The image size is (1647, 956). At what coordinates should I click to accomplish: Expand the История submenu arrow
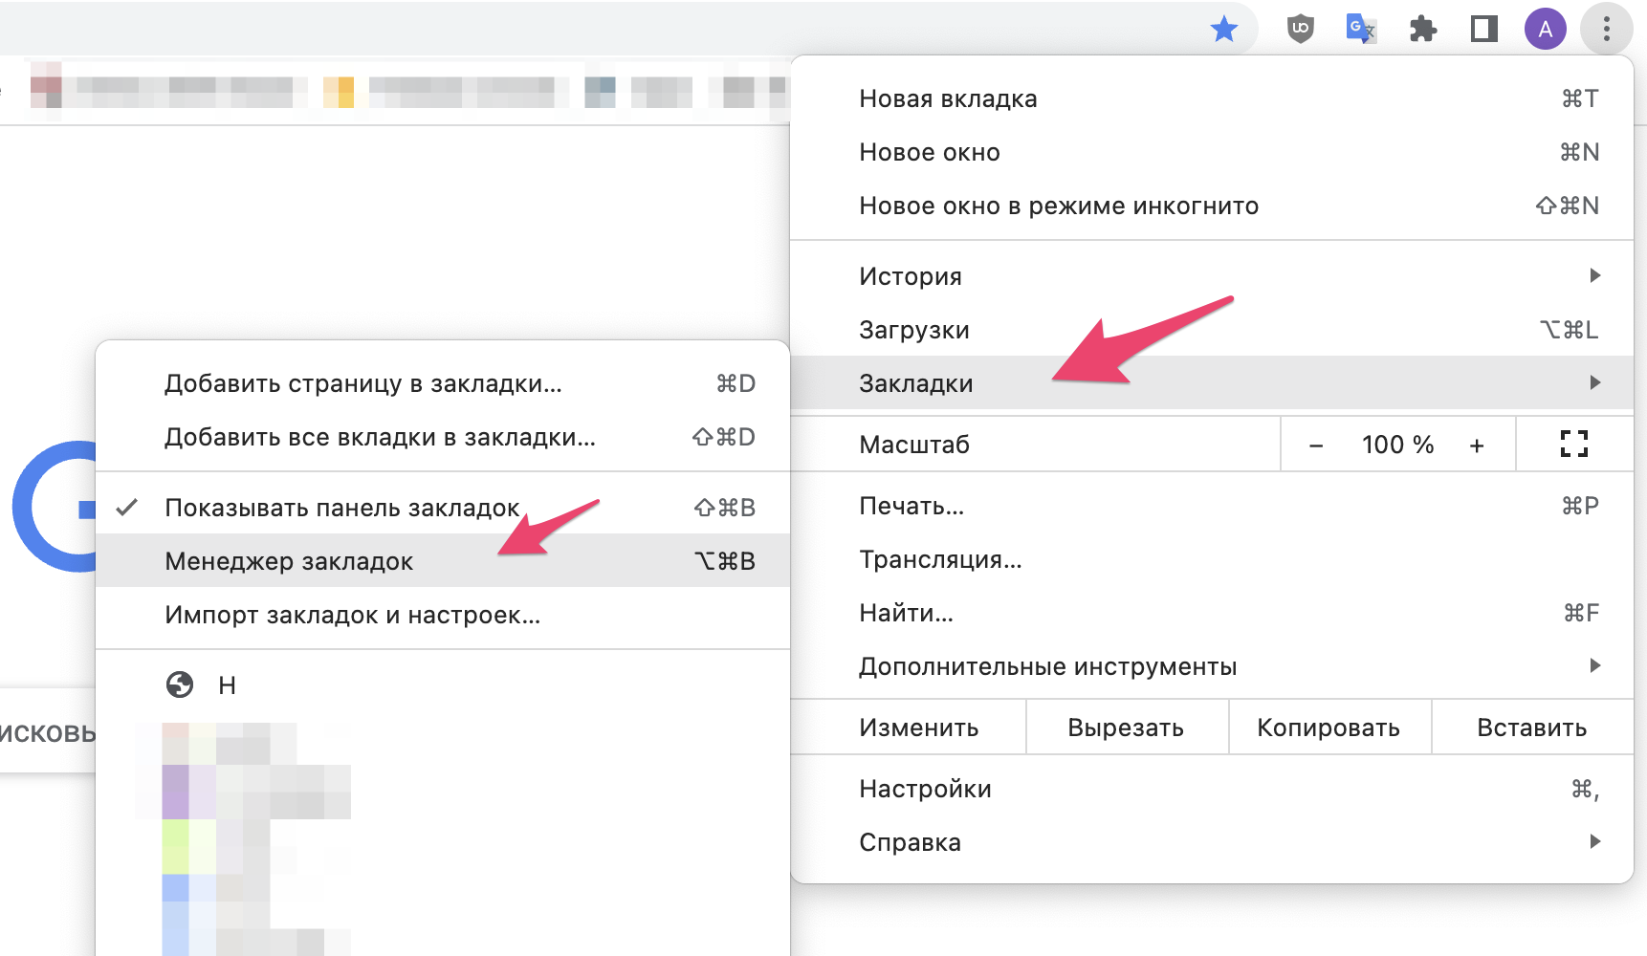point(1594,276)
